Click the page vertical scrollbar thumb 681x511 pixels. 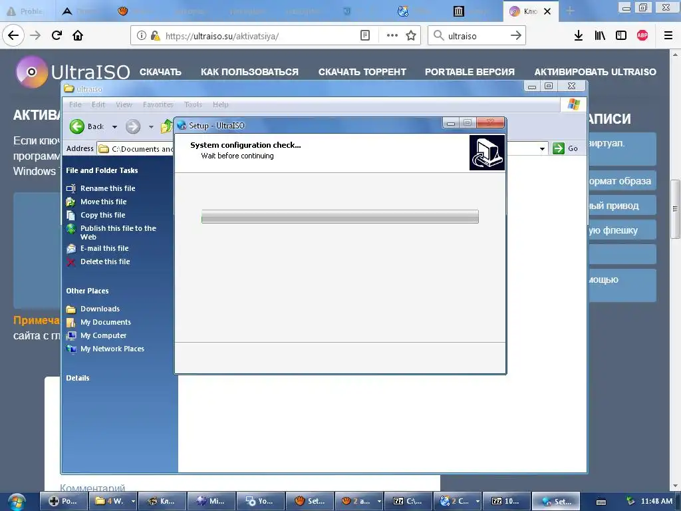[674, 209]
